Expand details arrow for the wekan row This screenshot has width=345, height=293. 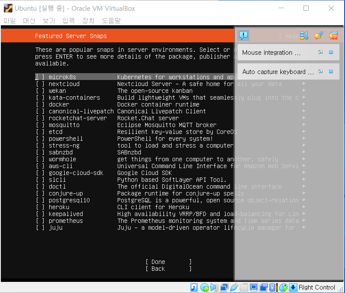click(x=304, y=90)
